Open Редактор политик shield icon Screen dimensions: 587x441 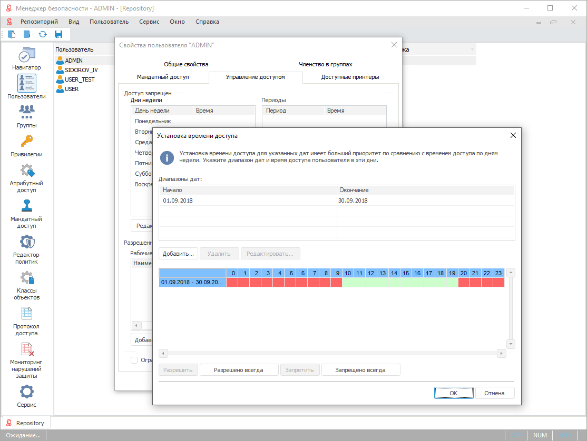click(26, 242)
